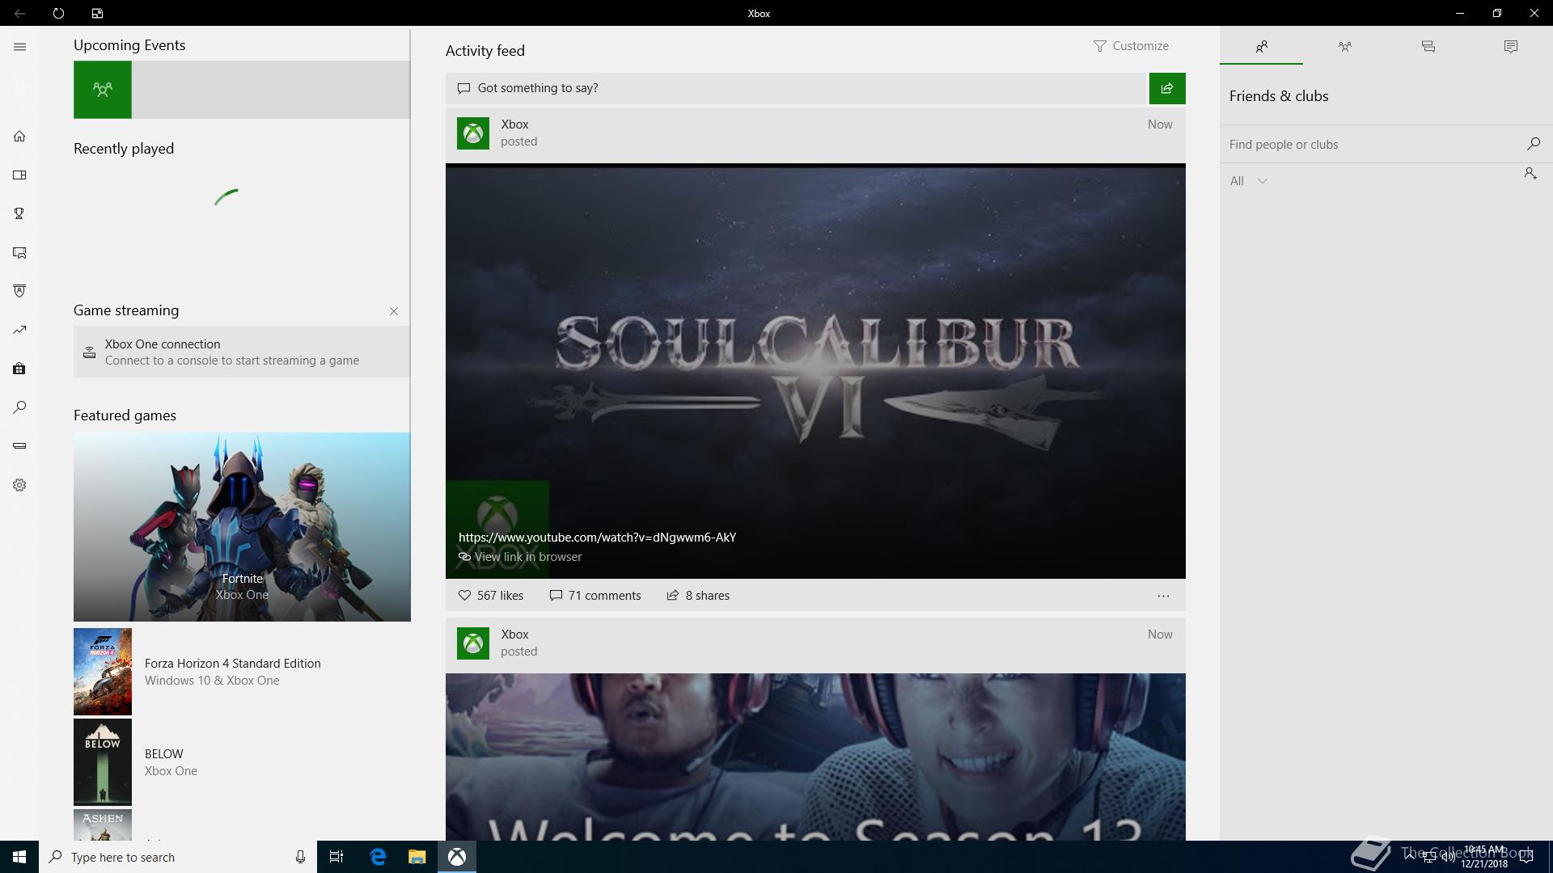Open the 71 comments
This screenshot has width=1553, height=873.
click(595, 596)
